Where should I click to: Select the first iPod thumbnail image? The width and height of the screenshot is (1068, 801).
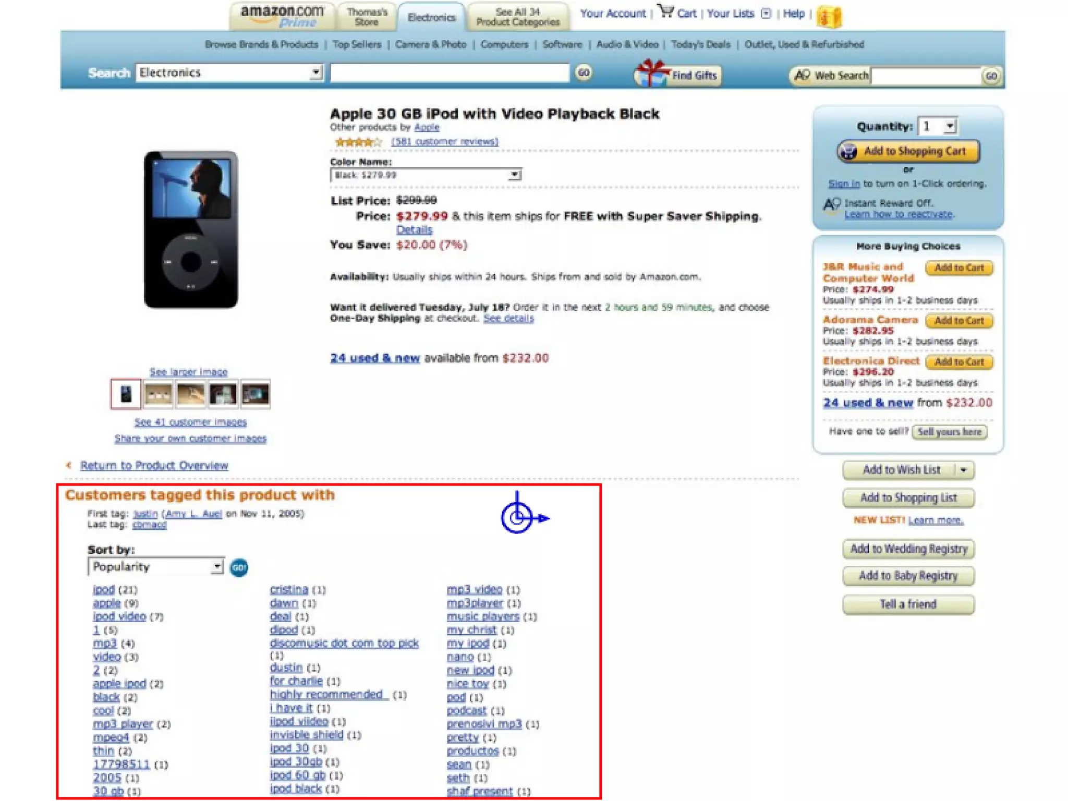[126, 394]
